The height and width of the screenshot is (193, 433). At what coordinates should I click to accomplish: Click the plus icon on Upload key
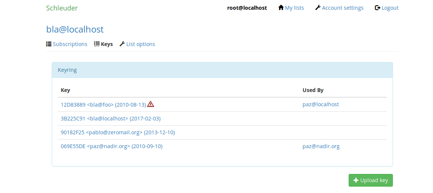356,180
